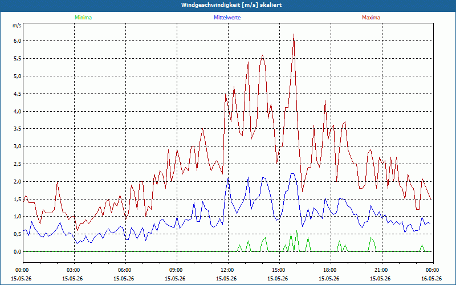This screenshot has height=285, width=456.
Task: Click the 2,5 y-axis value
Action: click(18, 164)
